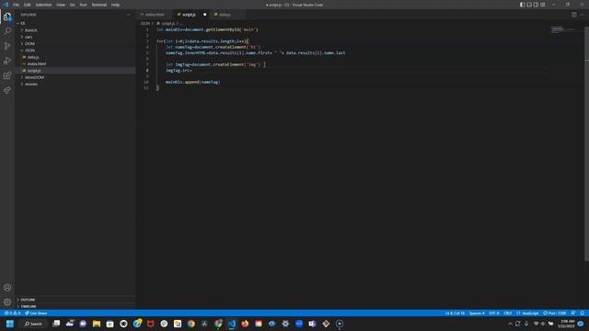Click the taskbar clock and date
This screenshot has width=589, height=331.
click(566, 324)
